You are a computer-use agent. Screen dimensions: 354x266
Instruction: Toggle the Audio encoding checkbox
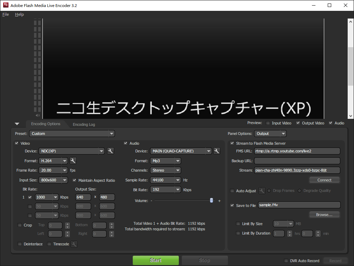tap(125, 143)
